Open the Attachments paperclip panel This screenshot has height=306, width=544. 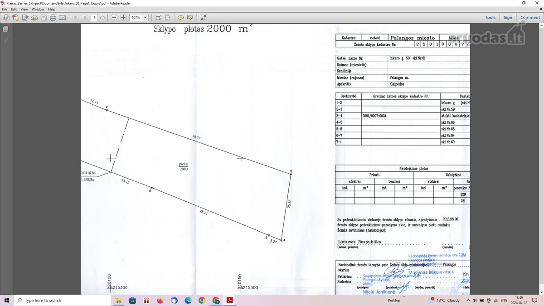point(5,41)
